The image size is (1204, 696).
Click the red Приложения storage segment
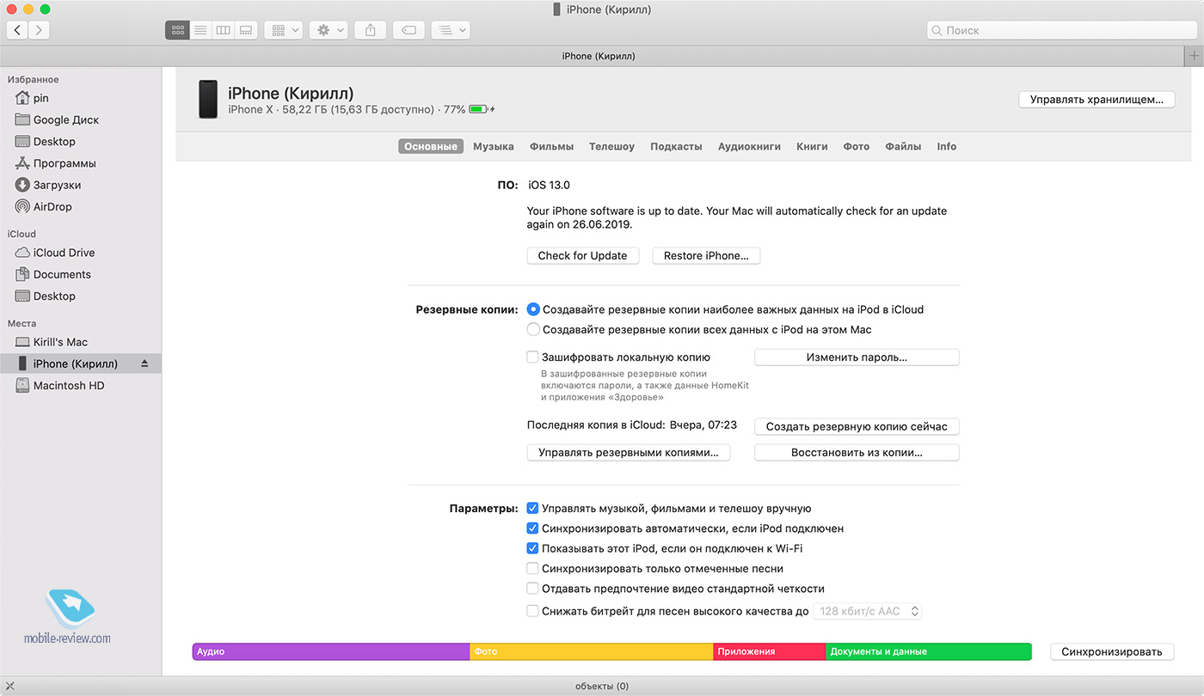click(x=770, y=651)
